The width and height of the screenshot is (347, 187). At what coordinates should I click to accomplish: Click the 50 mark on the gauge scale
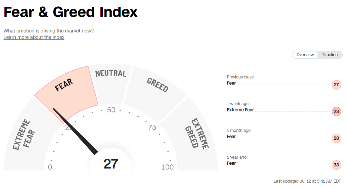click(x=111, y=110)
